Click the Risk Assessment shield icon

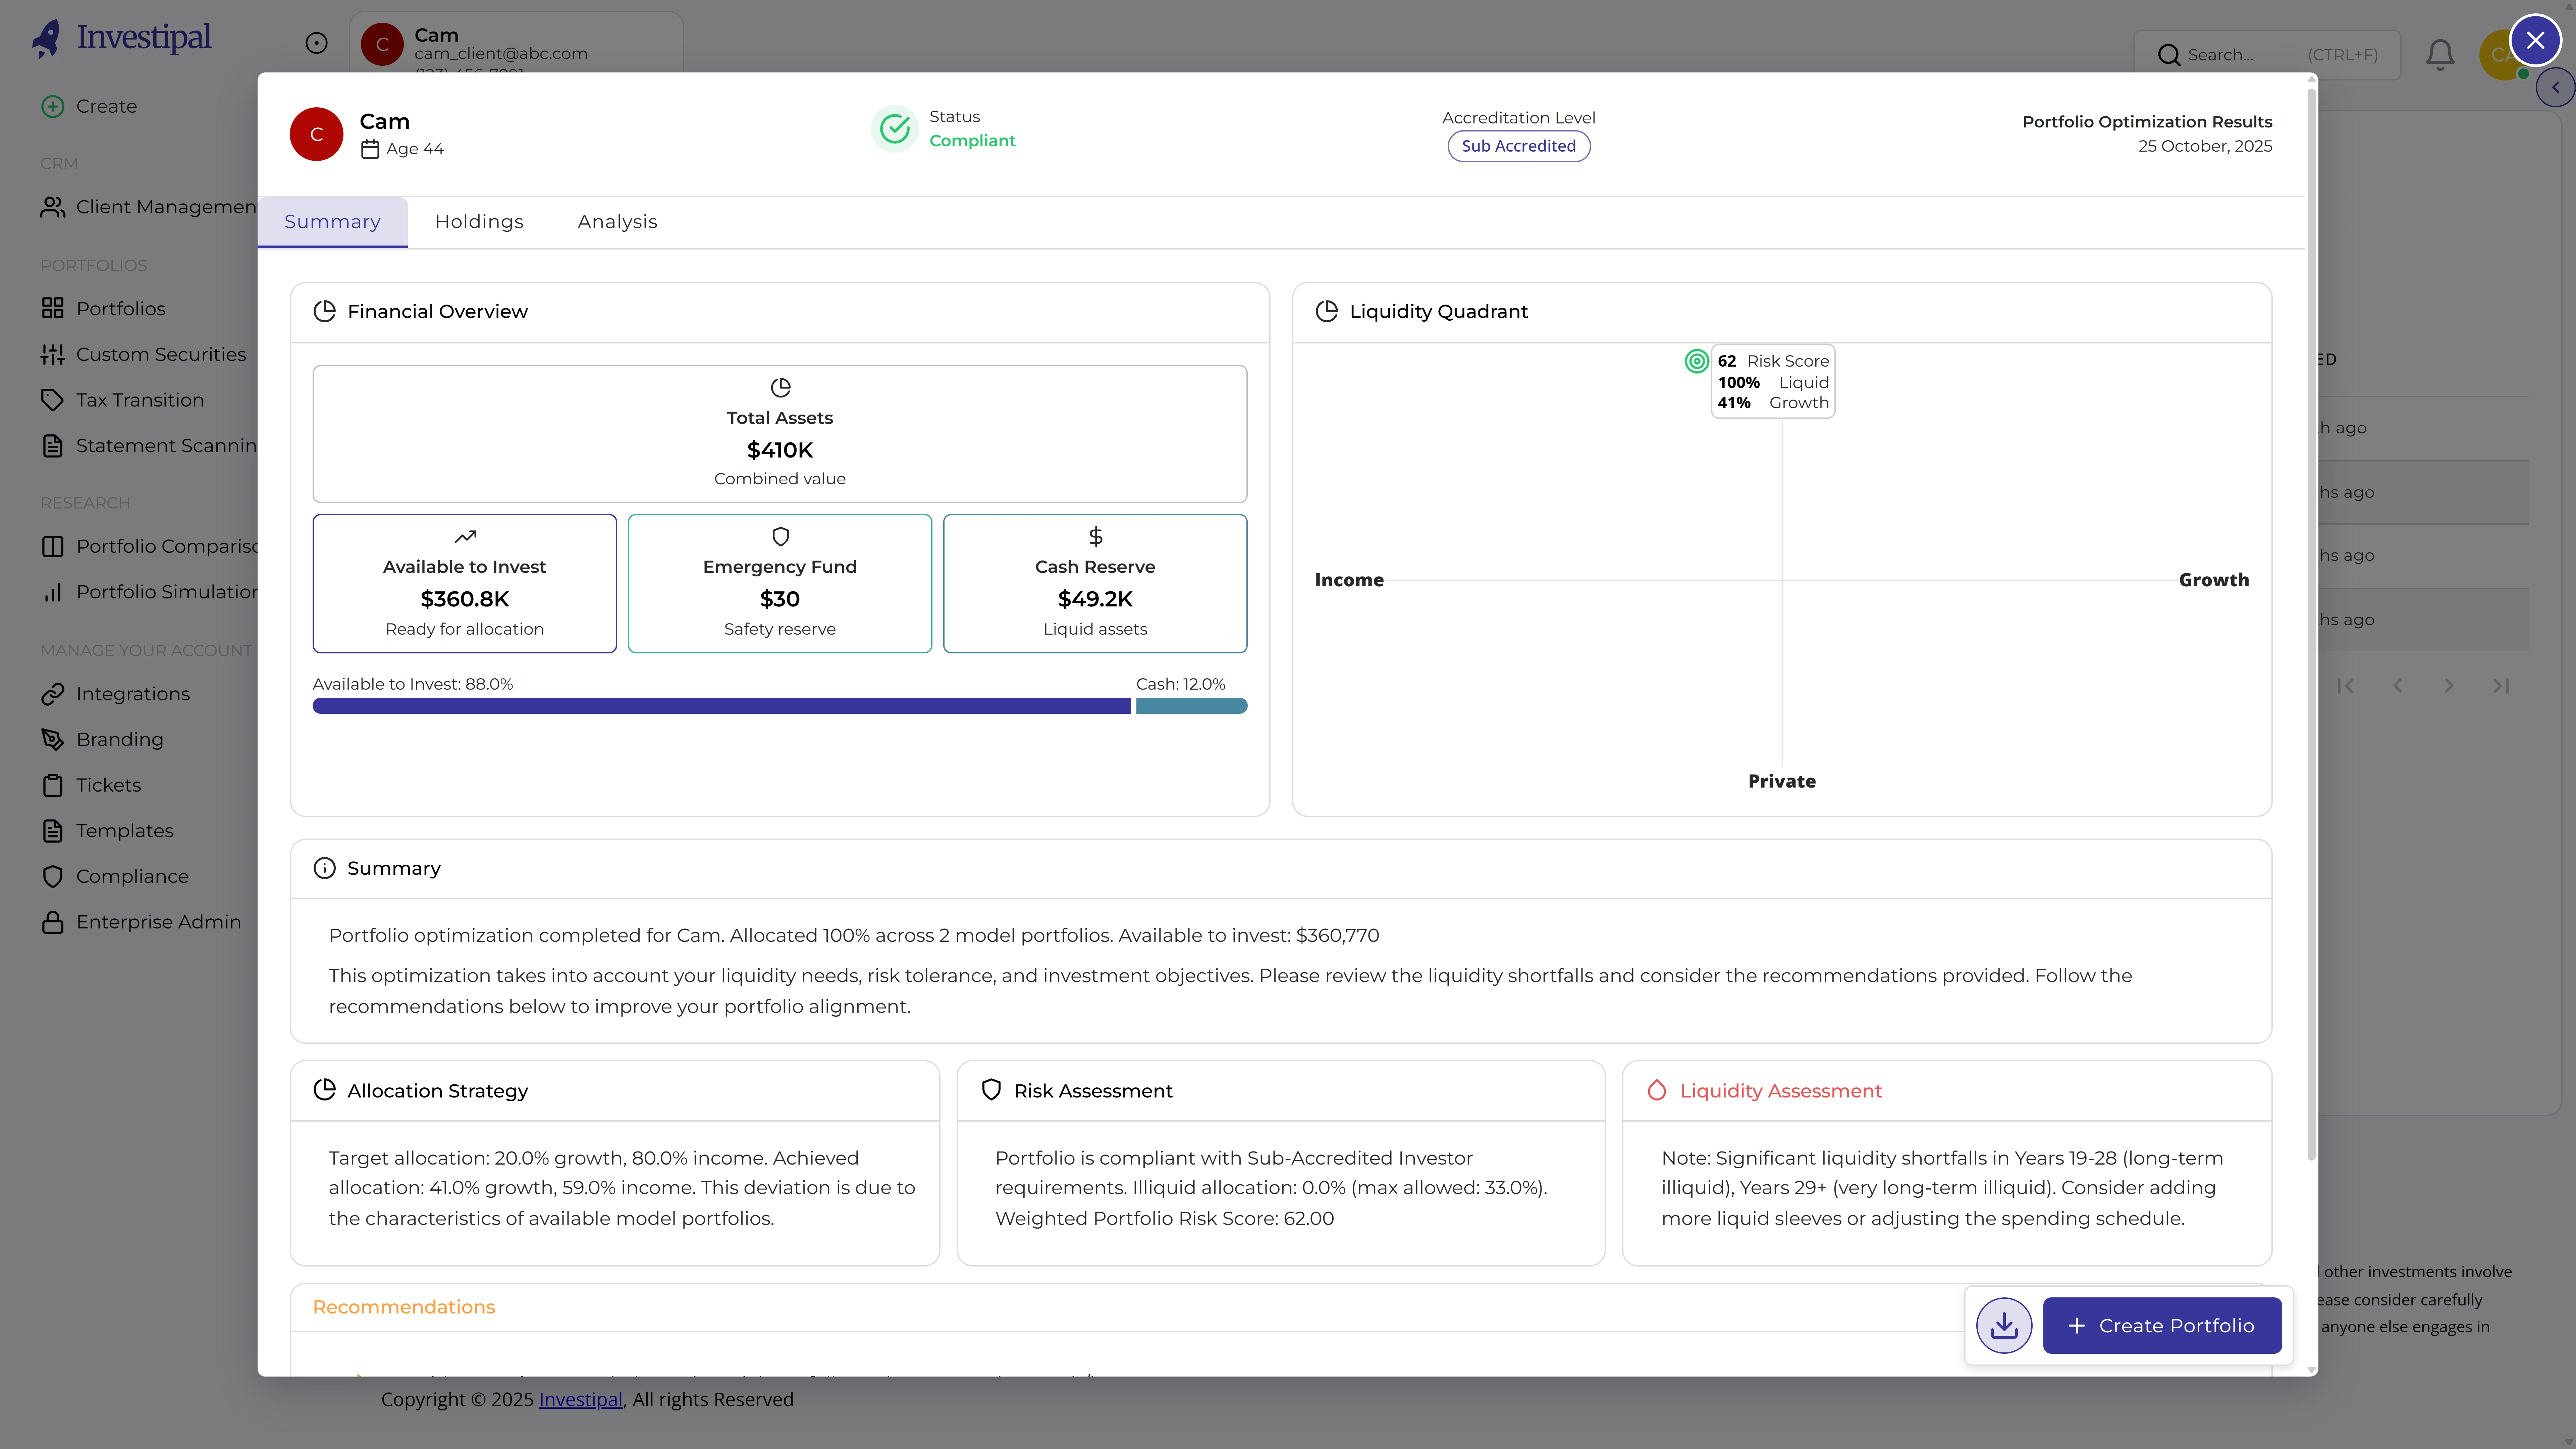pos(991,1090)
